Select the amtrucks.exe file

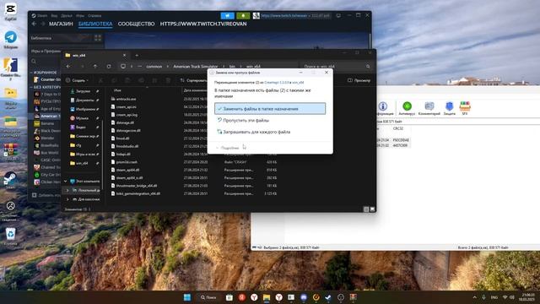(x=126, y=99)
